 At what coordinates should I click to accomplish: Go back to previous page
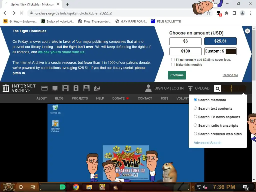tap(5, 13)
